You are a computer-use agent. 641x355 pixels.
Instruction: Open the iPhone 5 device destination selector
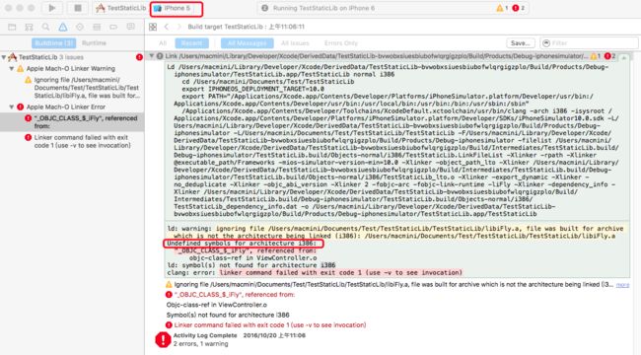point(177,9)
